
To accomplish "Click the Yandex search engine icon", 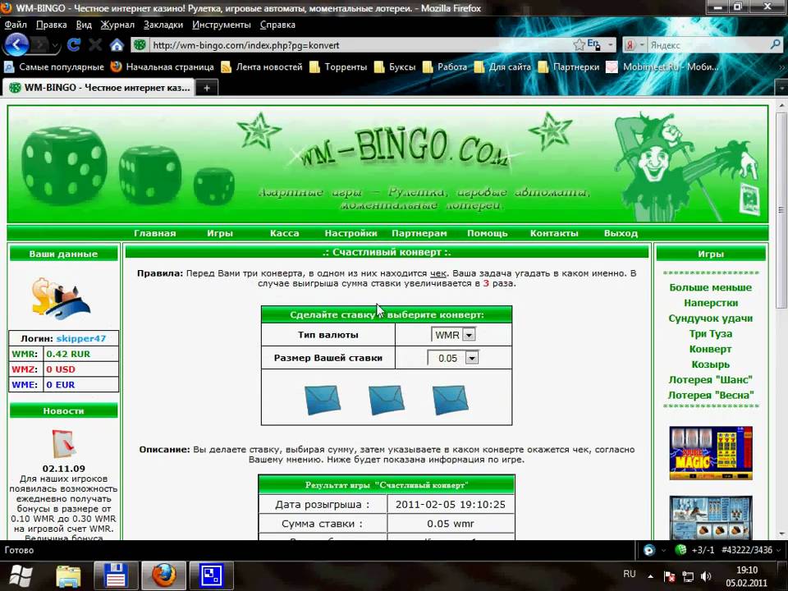I will pos(630,45).
